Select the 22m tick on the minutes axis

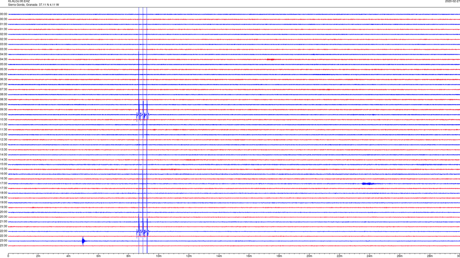[x=339, y=256]
